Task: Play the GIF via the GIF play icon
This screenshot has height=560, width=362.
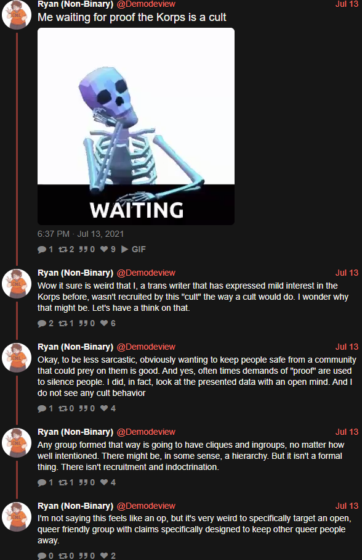Action: coord(124,249)
